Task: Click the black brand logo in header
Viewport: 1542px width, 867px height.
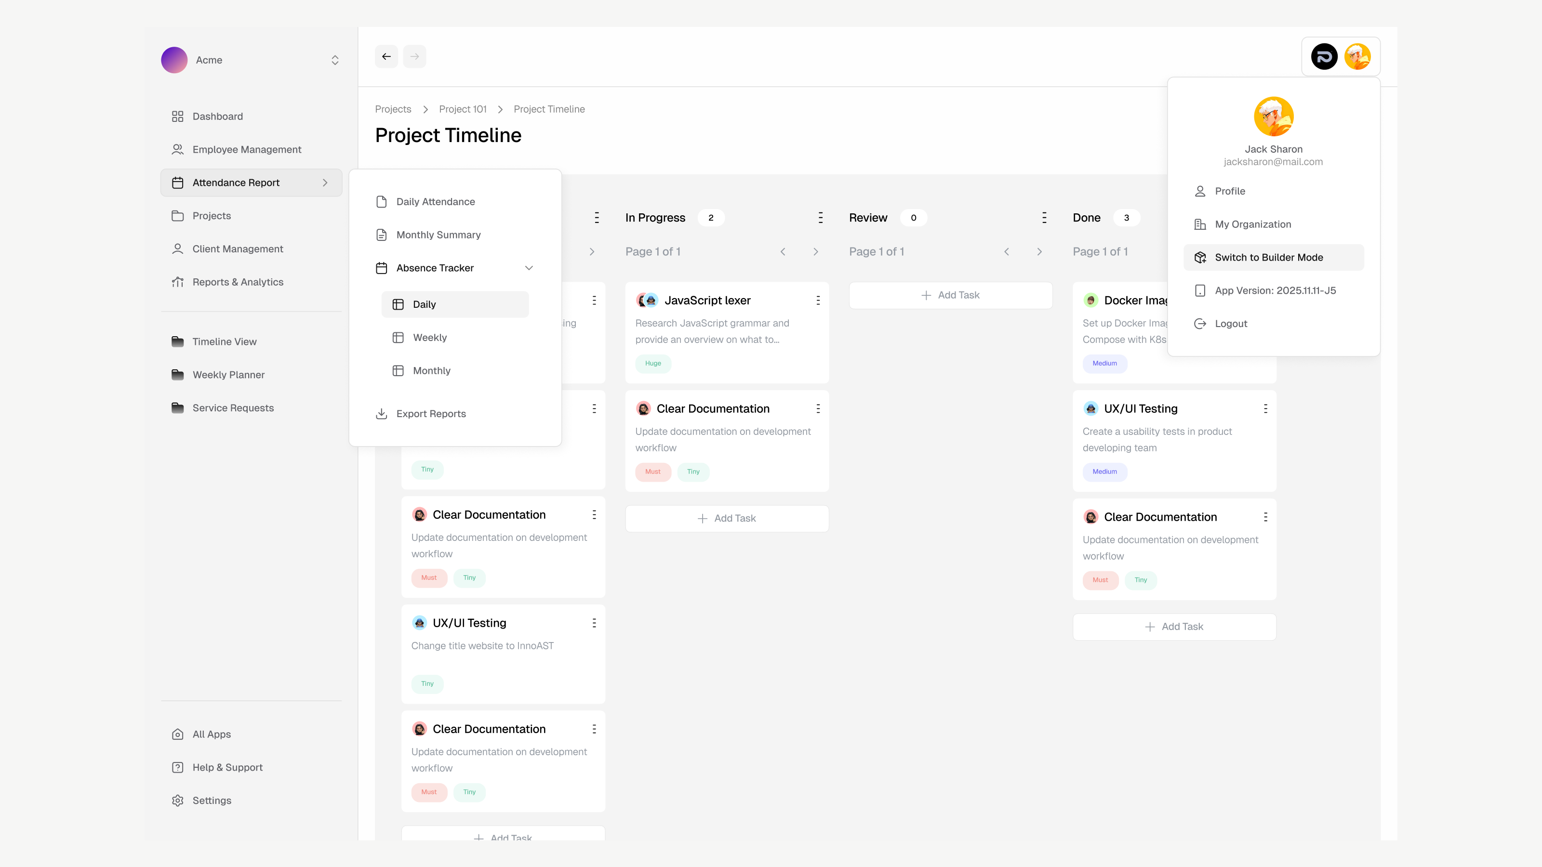Action: 1324,57
